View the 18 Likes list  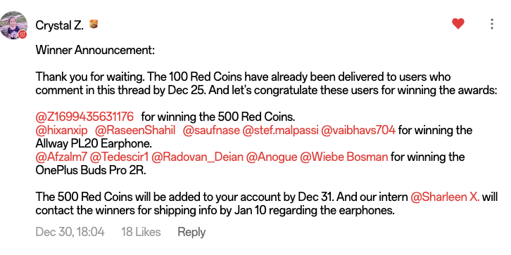[141, 233]
